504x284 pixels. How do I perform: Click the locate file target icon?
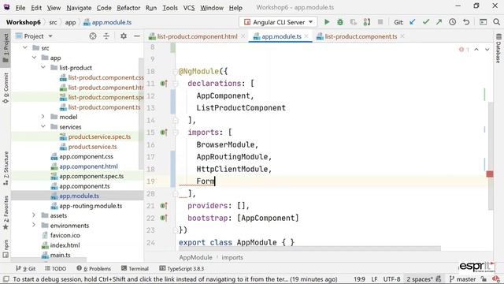click(x=93, y=36)
